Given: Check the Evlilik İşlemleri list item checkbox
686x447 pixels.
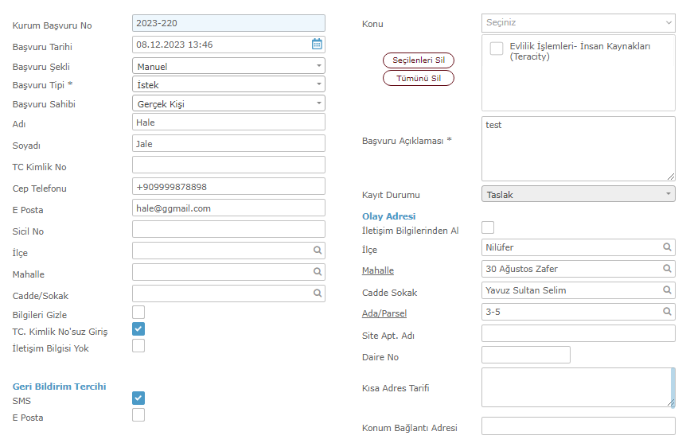Looking at the screenshot, I should coord(496,49).
